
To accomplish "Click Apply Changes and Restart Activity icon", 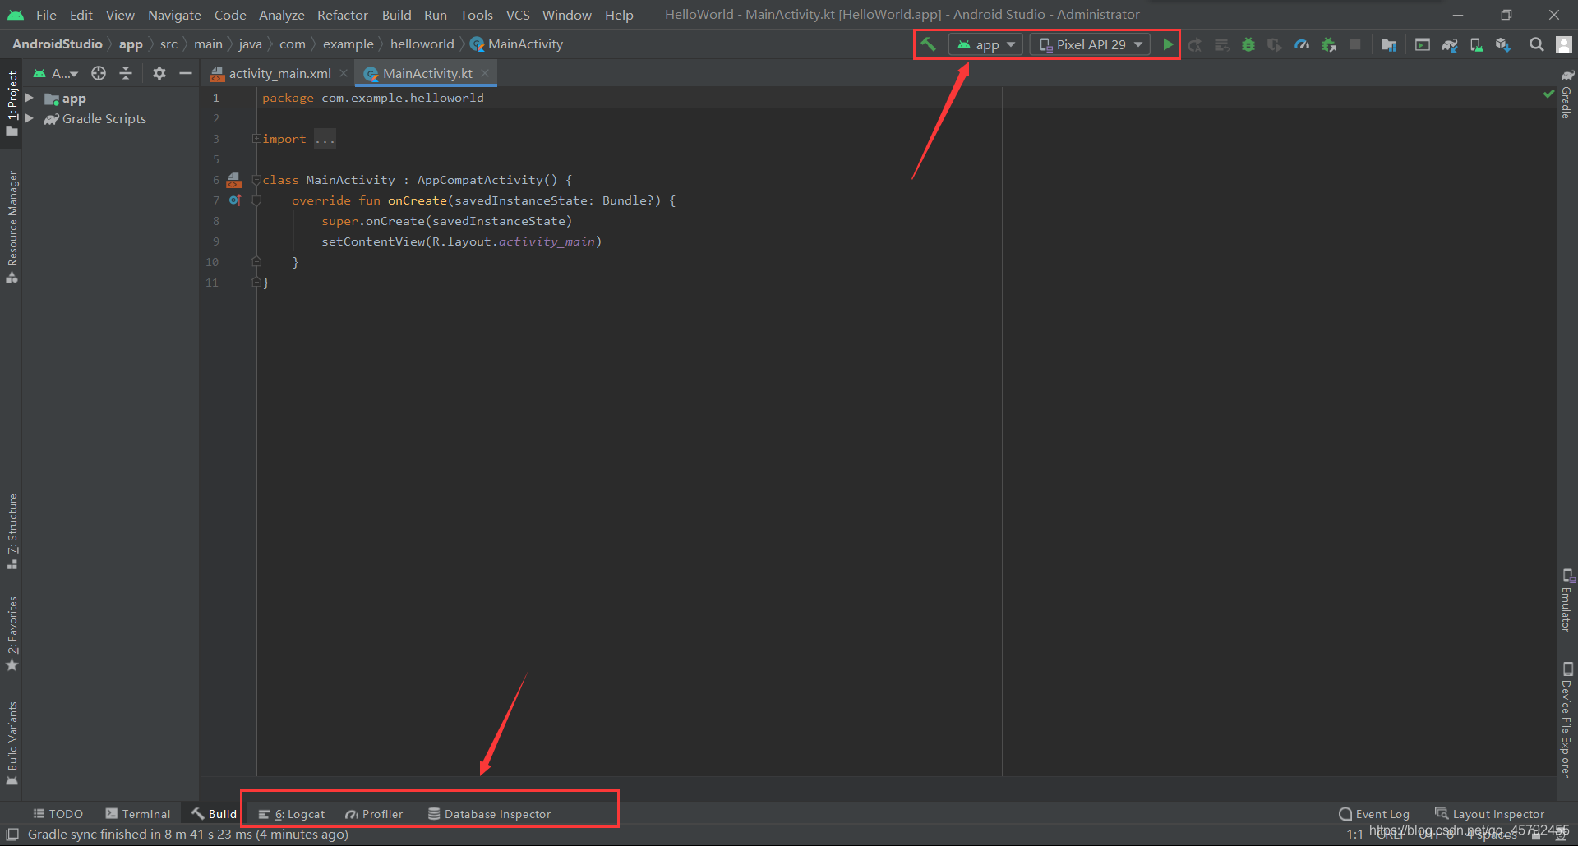I will [1195, 44].
